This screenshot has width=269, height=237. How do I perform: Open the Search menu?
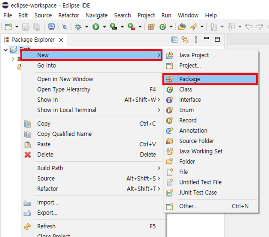point(122,15)
